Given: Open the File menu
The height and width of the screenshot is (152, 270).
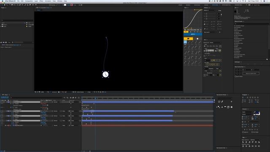Looking at the screenshot, I should coord(18,1).
